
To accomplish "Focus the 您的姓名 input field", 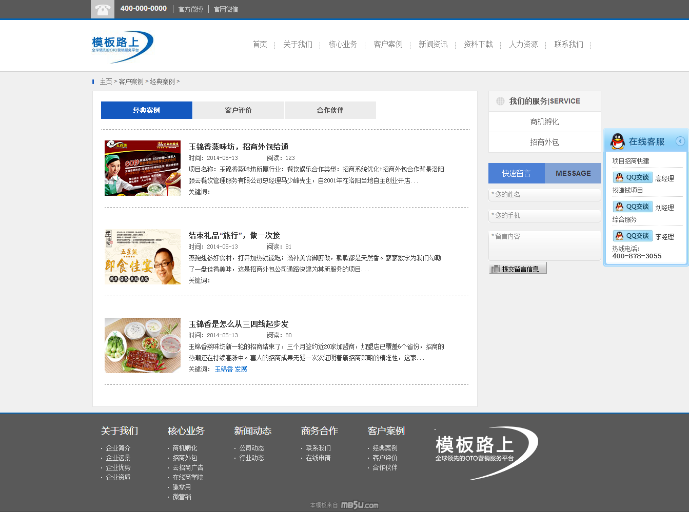I will point(544,195).
